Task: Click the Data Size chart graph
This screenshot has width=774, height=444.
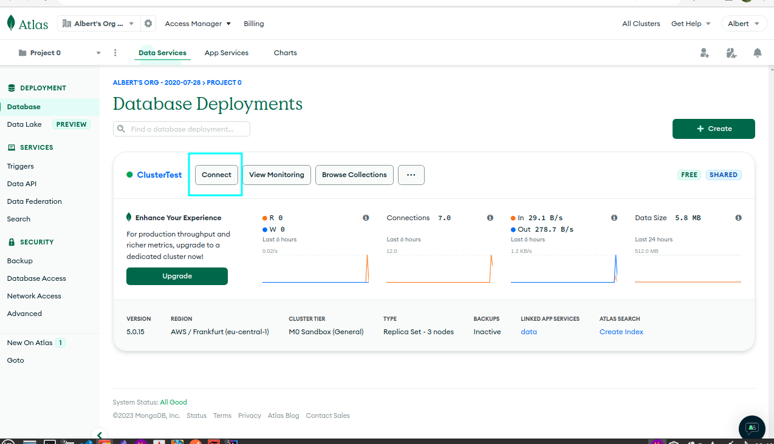Action: click(x=688, y=268)
